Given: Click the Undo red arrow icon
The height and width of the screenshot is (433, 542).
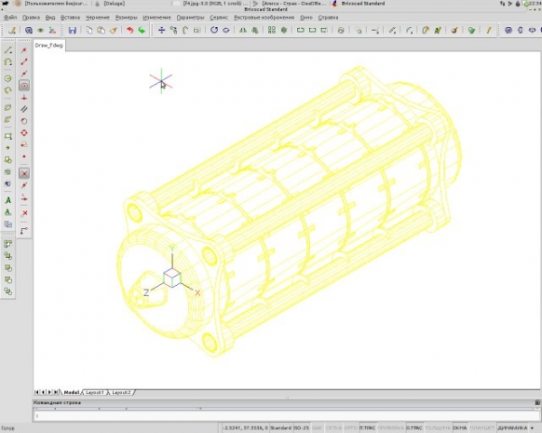Looking at the screenshot, I should [x=129, y=30].
